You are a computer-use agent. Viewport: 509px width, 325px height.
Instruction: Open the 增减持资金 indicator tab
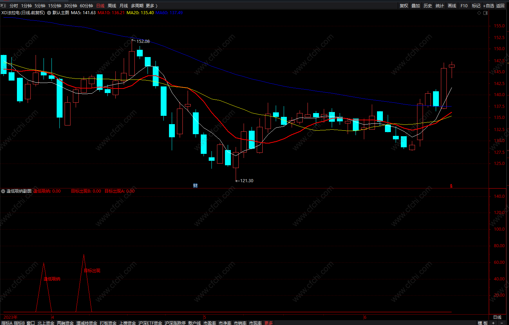[x=87, y=323]
